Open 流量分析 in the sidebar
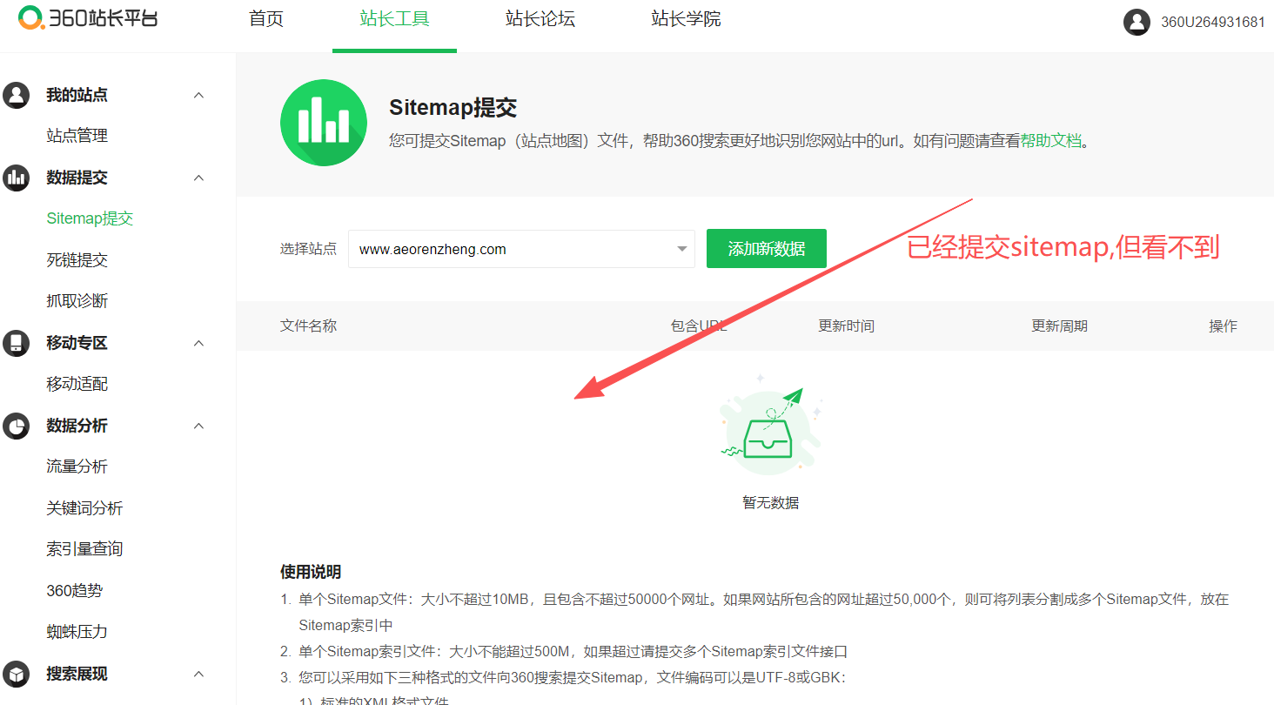This screenshot has height=705, width=1274. (x=77, y=467)
